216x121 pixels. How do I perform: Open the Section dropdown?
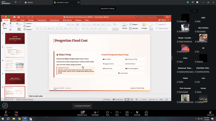[x=28, y=29]
